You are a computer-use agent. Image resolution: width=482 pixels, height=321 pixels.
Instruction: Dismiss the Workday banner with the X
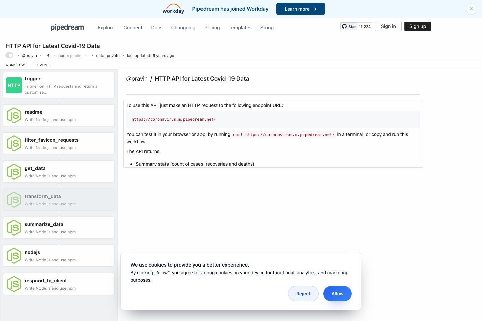(471, 9)
